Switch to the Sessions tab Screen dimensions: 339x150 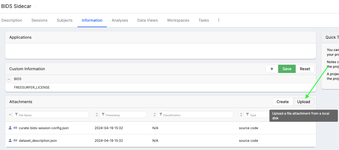click(39, 20)
